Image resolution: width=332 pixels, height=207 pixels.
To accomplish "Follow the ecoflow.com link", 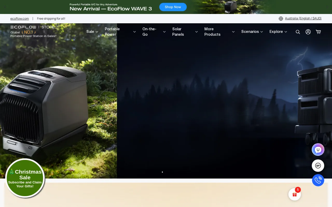I will click(19, 19).
